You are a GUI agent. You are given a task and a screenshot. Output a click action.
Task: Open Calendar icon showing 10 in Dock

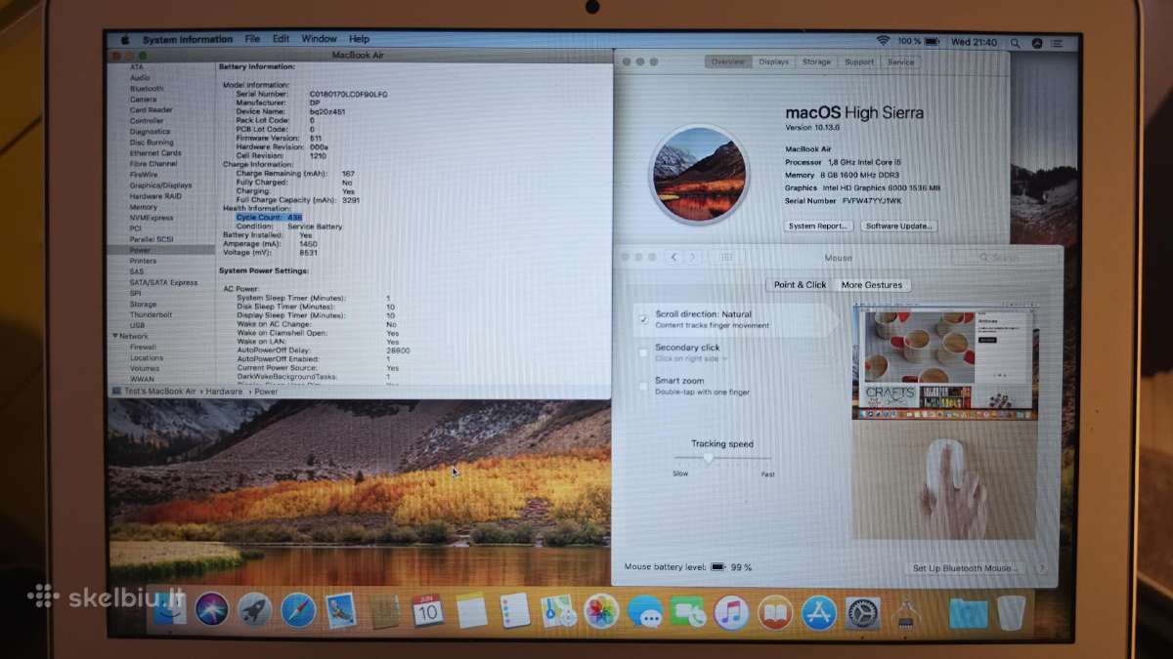tap(428, 610)
